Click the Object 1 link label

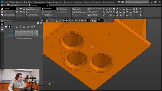11,31
